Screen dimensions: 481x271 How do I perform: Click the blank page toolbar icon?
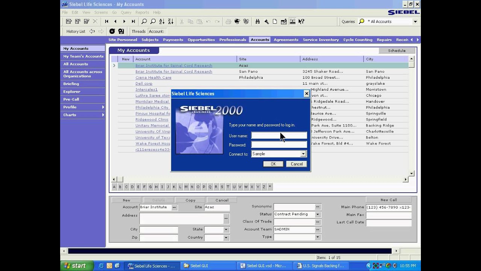click(275, 21)
